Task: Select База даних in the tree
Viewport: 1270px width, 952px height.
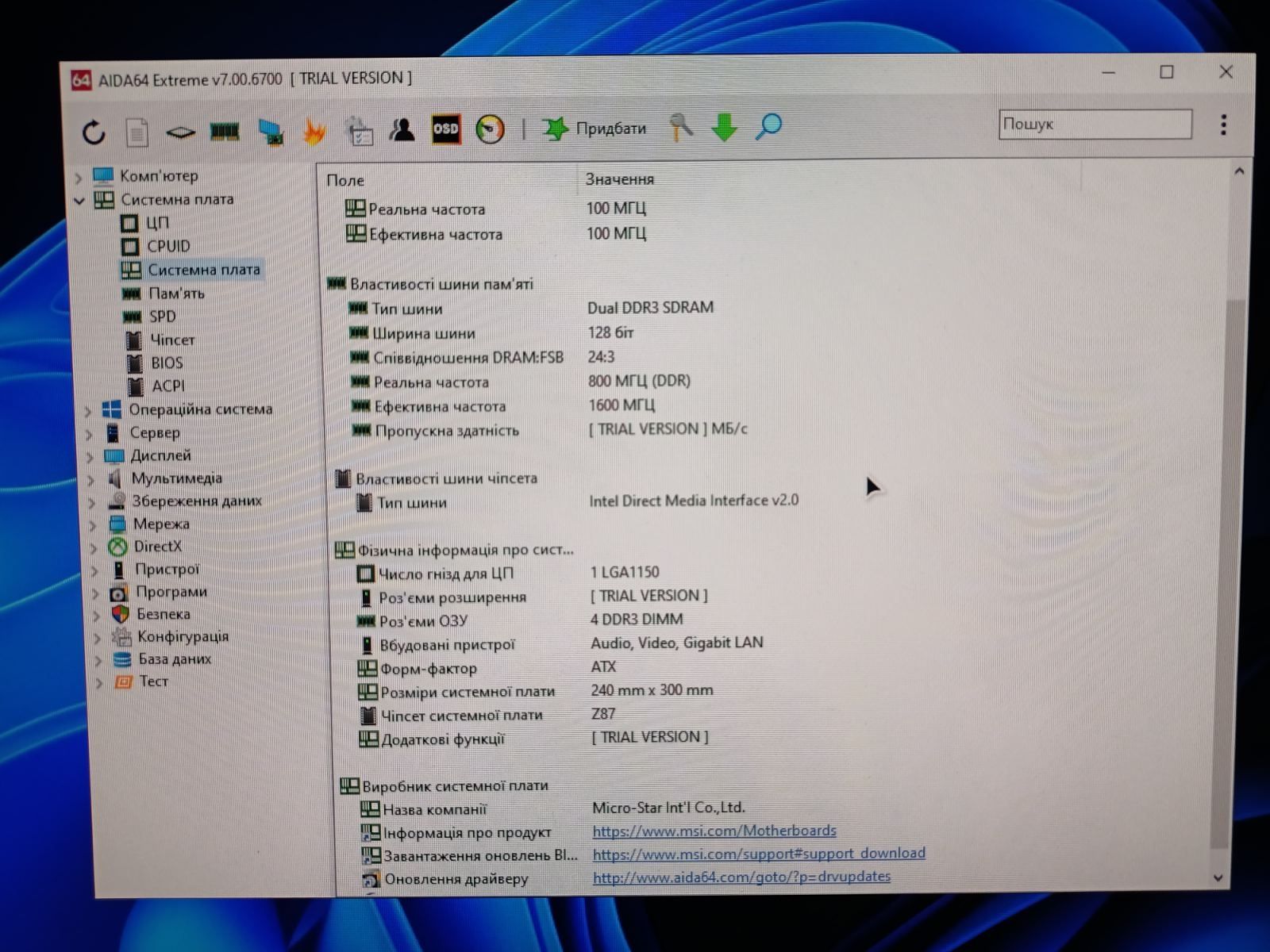Action: (x=175, y=658)
